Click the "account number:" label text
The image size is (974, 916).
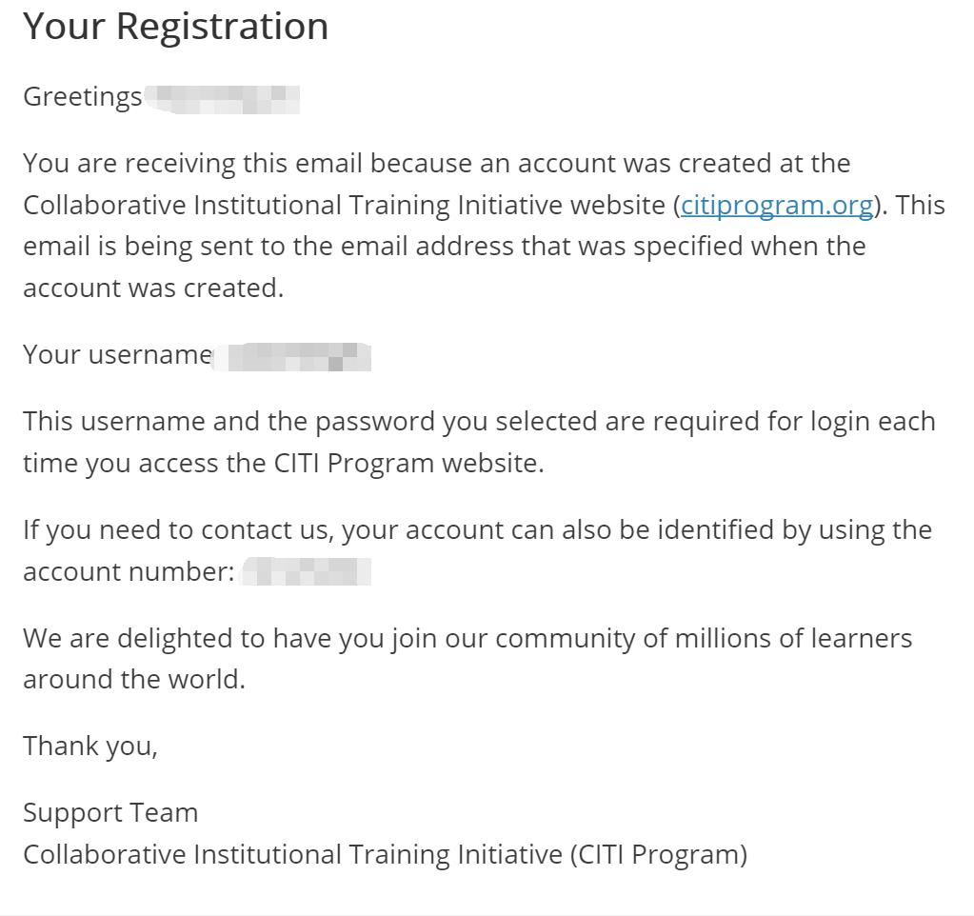click(x=129, y=572)
